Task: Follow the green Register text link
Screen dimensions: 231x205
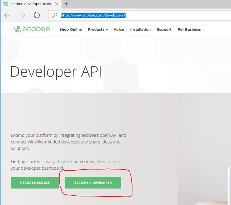Action: pos(64,162)
